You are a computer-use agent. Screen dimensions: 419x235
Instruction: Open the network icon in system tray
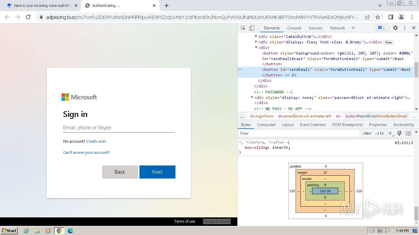coord(380,231)
